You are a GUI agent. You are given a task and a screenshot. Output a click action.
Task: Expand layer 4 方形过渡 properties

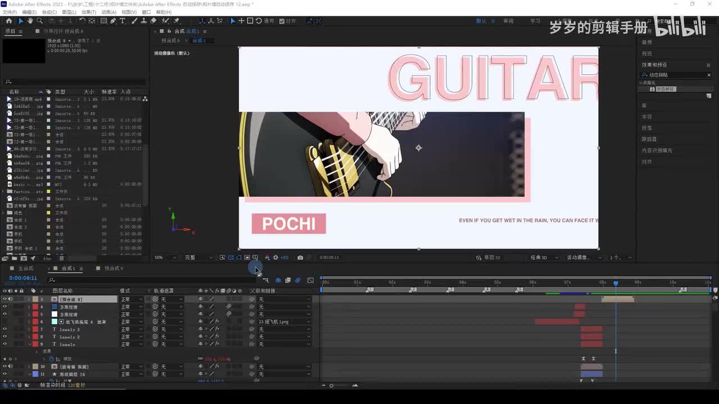(29, 307)
